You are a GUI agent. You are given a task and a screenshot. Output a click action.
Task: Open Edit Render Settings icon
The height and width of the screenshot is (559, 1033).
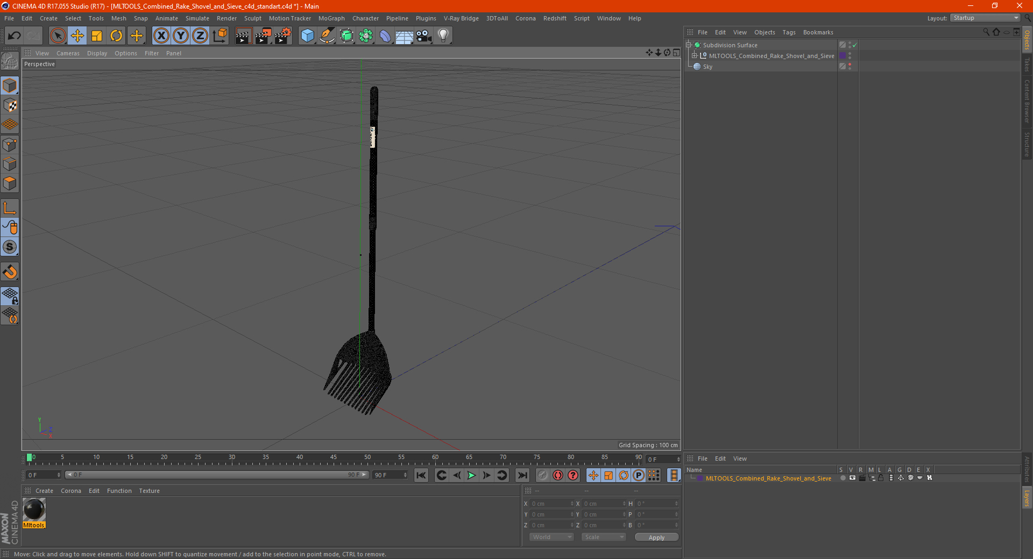pos(283,36)
